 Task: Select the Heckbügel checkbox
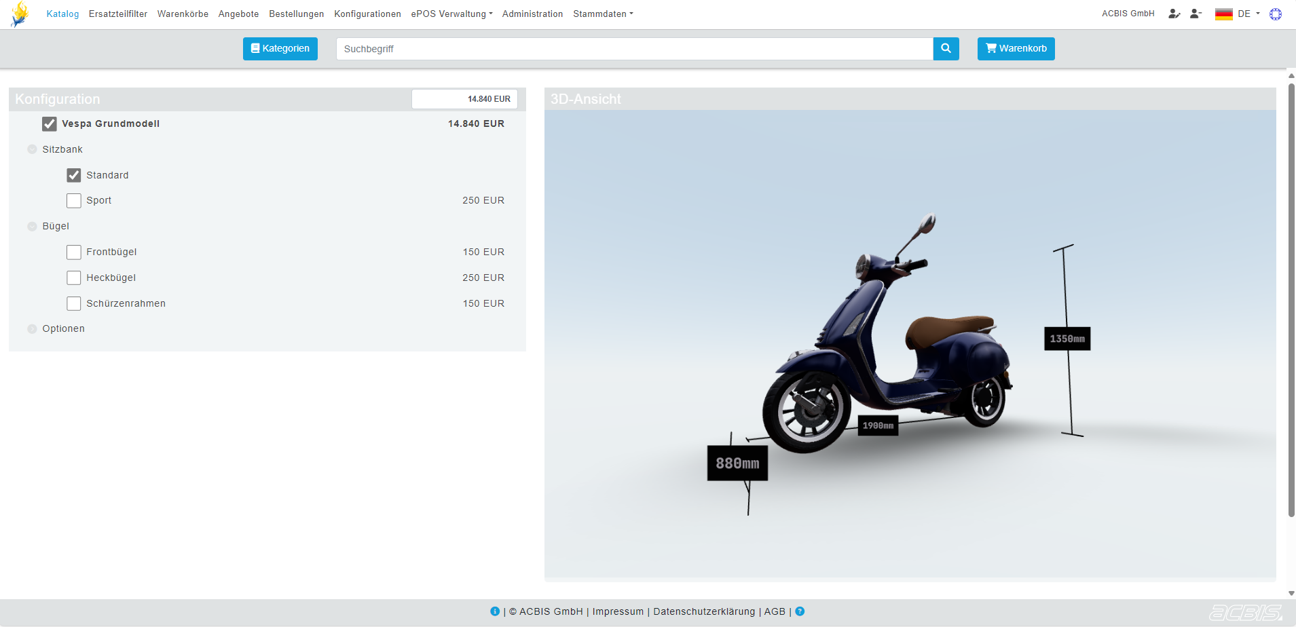tap(74, 278)
